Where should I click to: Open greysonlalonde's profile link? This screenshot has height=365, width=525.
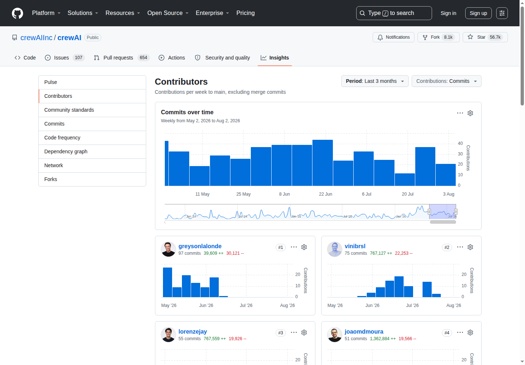coord(200,246)
